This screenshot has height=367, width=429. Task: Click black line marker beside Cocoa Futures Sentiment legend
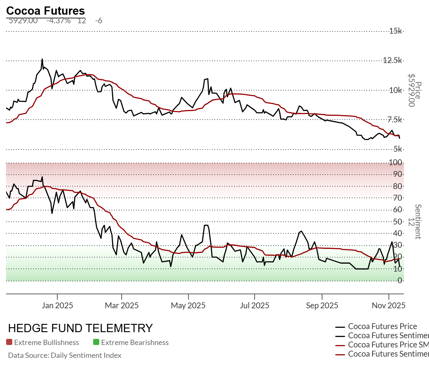[x=340, y=336]
